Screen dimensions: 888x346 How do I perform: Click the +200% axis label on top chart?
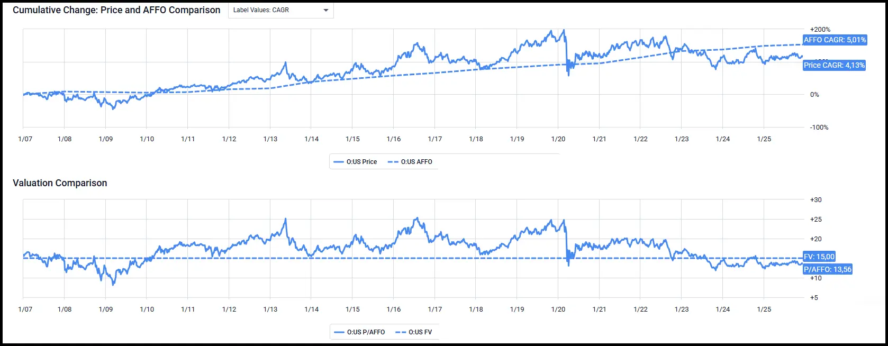(820, 30)
